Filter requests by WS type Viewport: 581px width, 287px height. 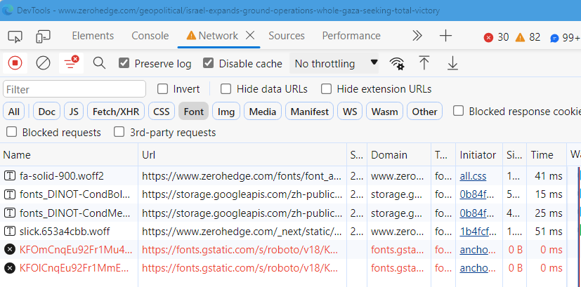tap(350, 112)
